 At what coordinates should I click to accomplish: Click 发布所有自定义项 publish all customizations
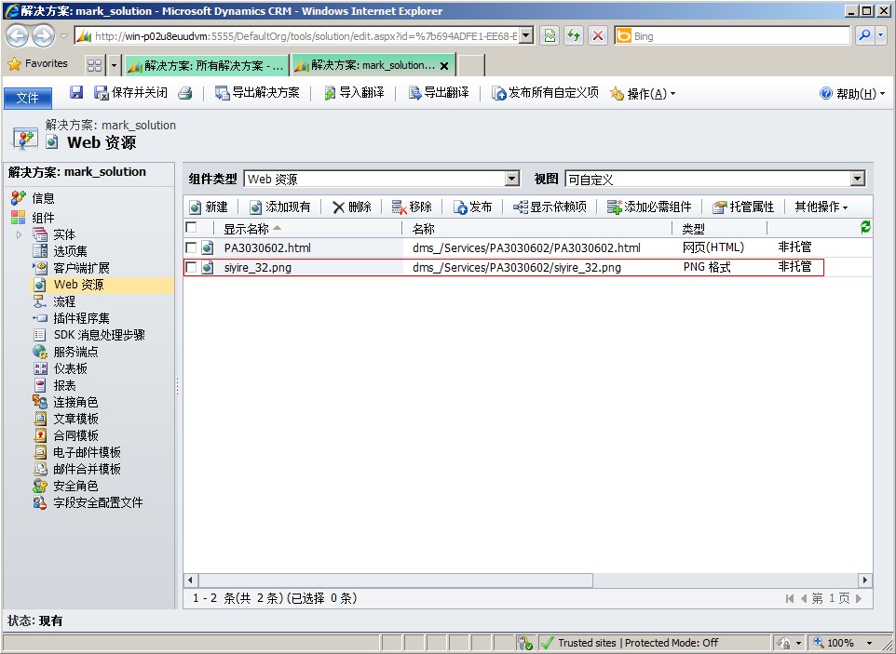pyautogui.click(x=546, y=92)
